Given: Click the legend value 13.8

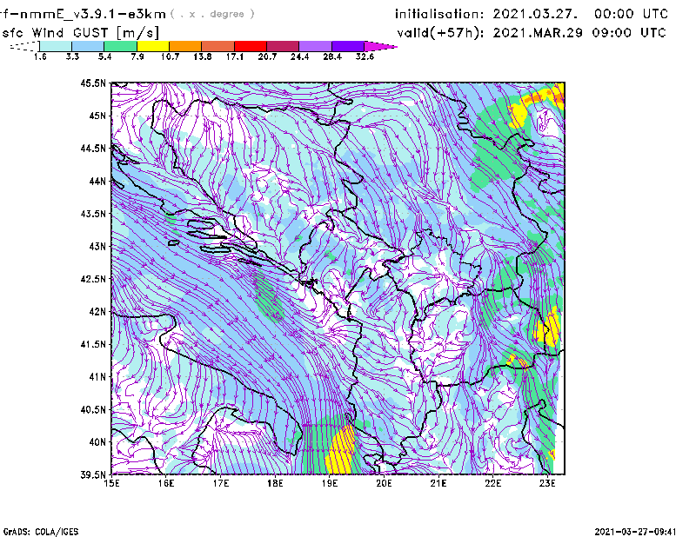Looking at the screenshot, I should (x=203, y=56).
